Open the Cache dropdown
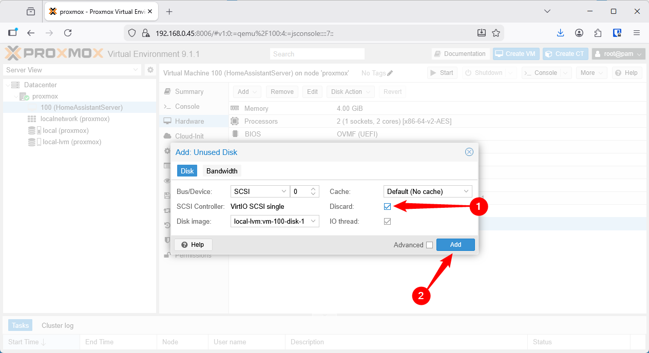649x353 pixels. (x=428, y=191)
